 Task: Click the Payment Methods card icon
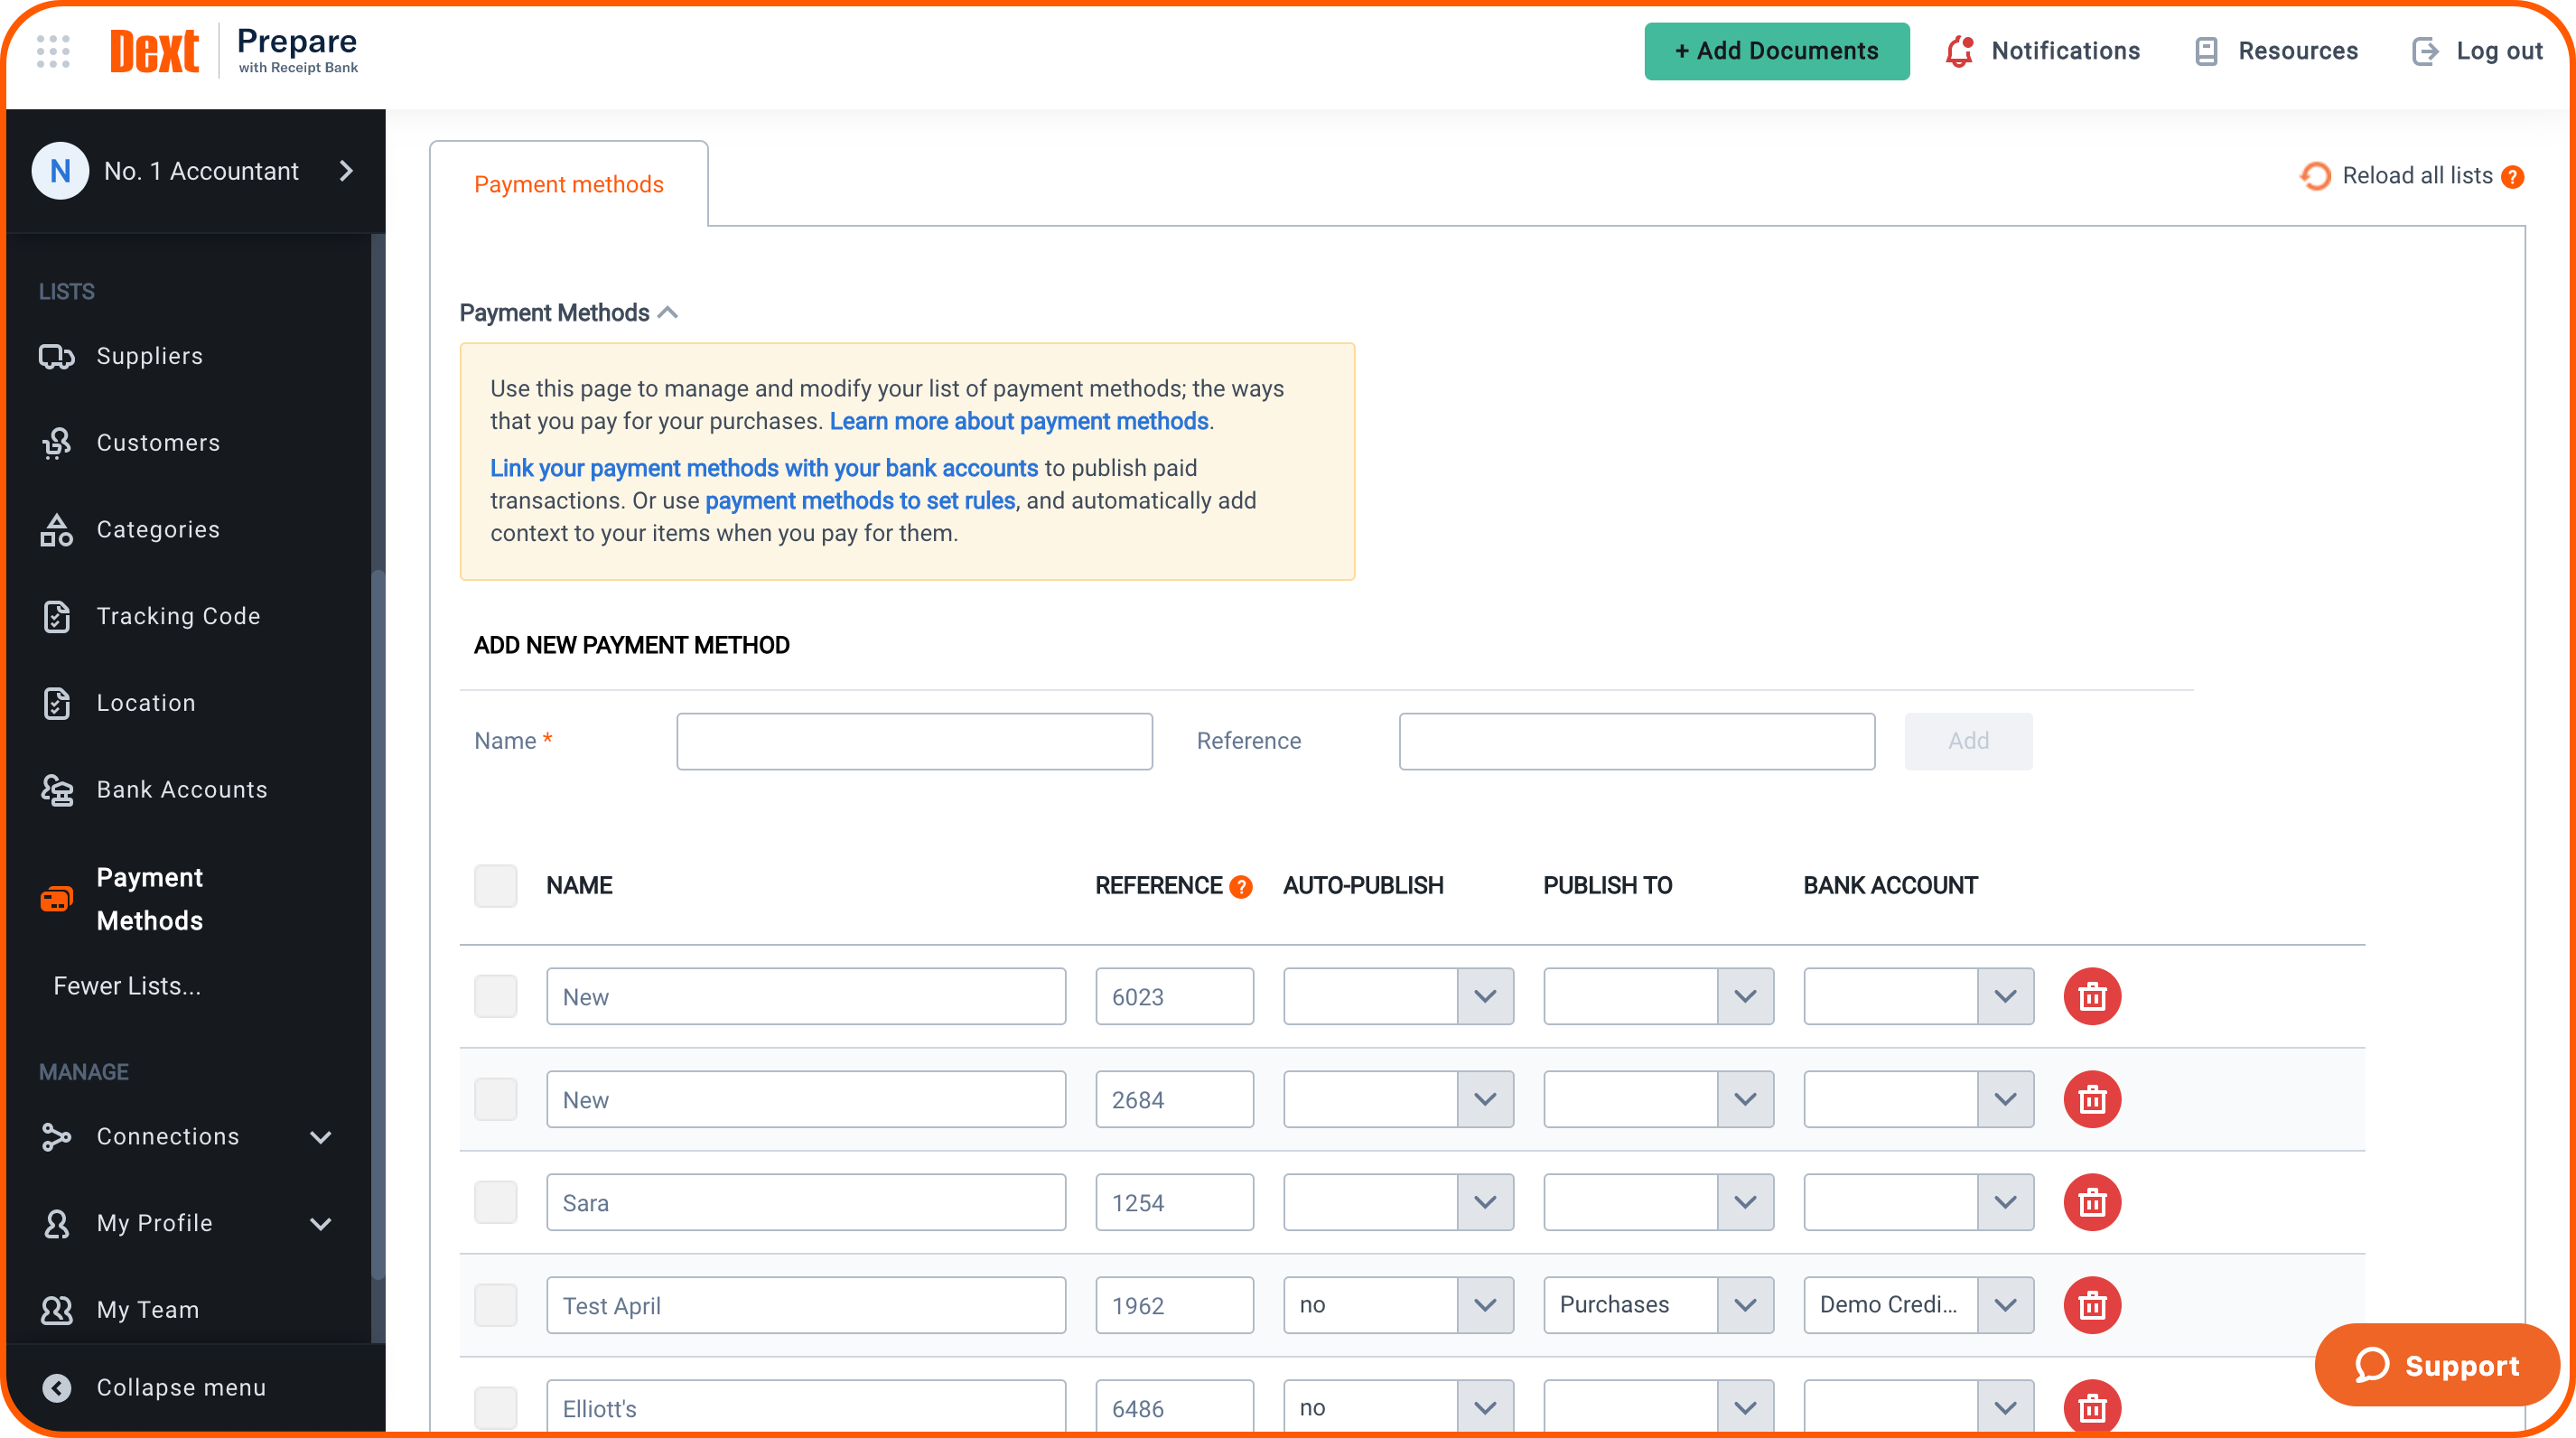(x=56, y=899)
